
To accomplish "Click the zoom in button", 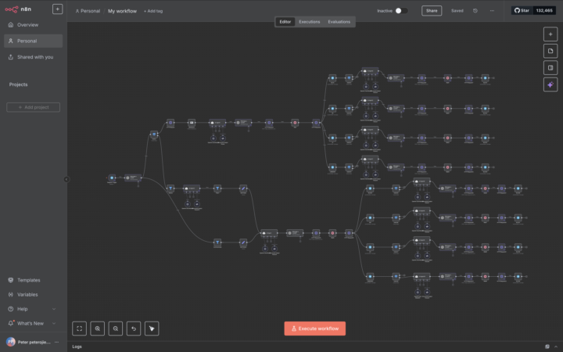I will (97, 329).
